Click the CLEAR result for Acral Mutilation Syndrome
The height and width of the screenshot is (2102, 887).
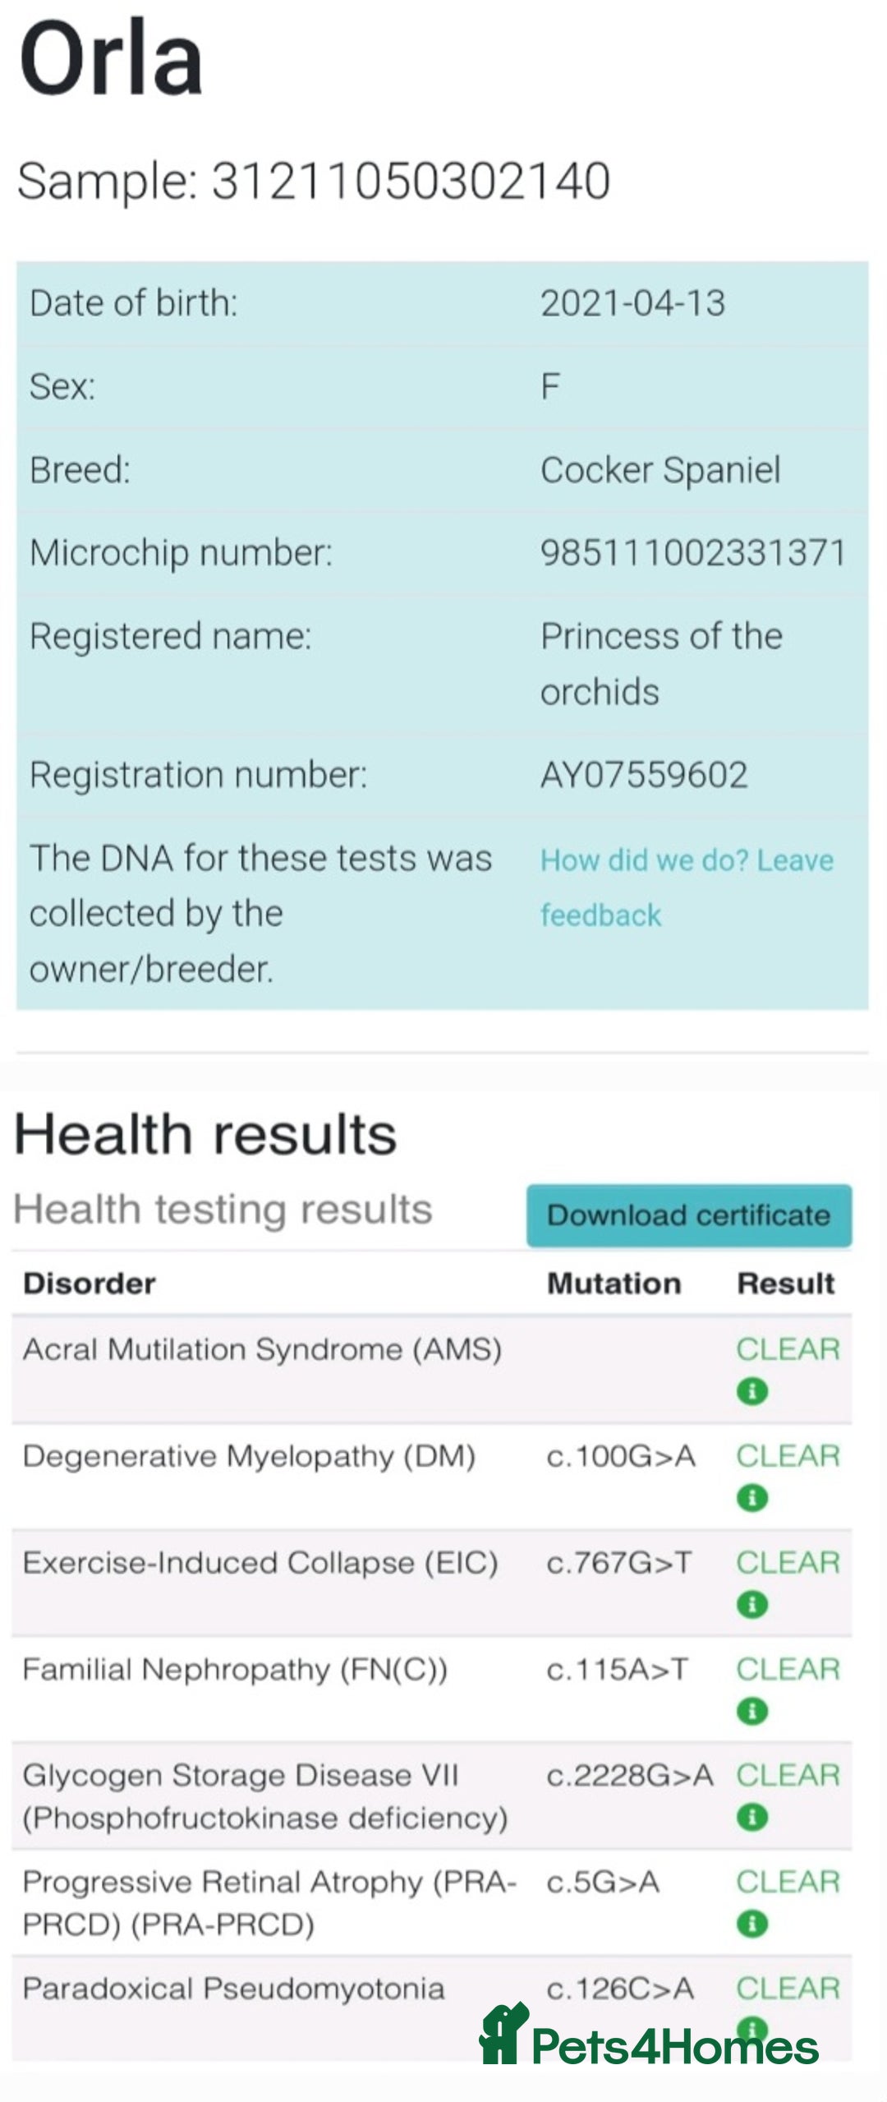(788, 1349)
